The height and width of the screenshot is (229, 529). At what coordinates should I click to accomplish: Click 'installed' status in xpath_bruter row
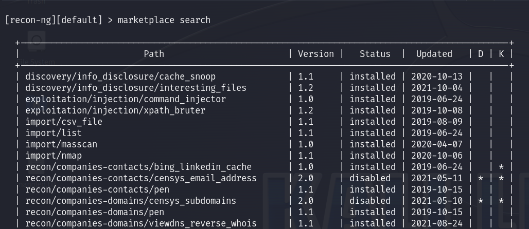point(373,110)
